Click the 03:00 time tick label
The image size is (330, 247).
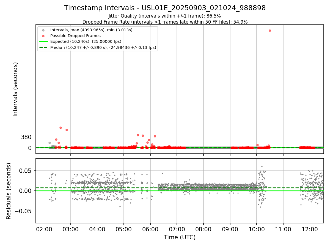click(x=71, y=229)
